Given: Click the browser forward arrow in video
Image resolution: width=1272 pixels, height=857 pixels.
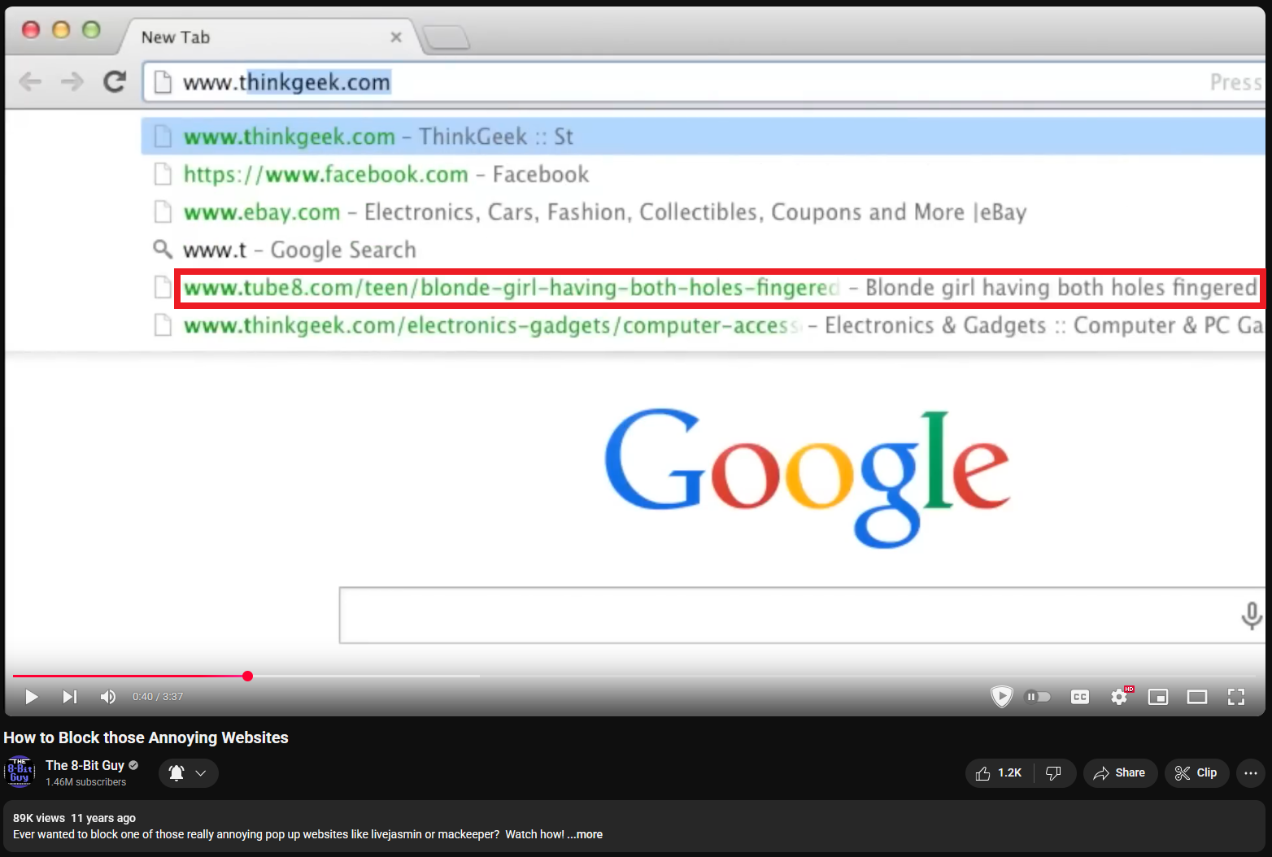Looking at the screenshot, I should point(72,81).
